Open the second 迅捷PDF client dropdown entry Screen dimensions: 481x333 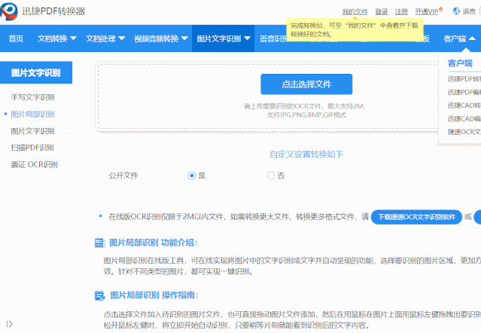click(x=464, y=92)
